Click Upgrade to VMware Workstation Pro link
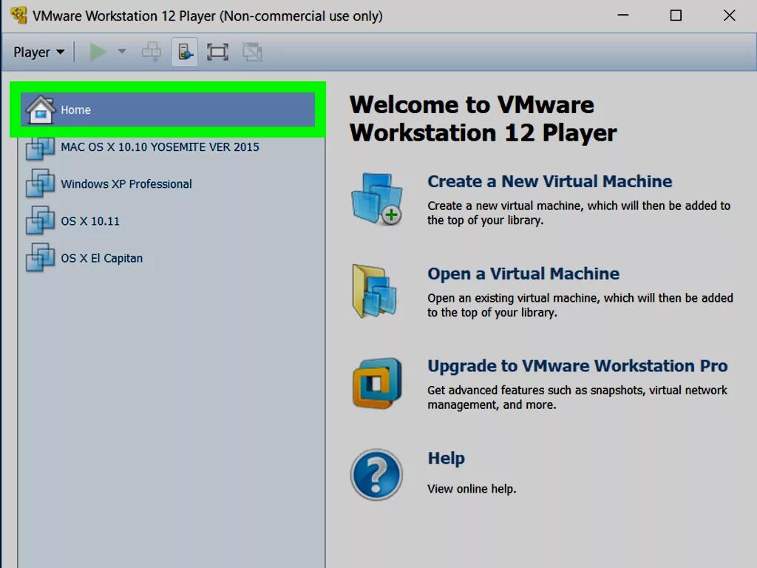Screen dimensions: 757x568 pyautogui.click(x=577, y=366)
